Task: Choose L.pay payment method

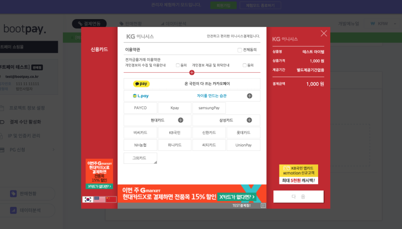Action: click(x=192, y=96)
